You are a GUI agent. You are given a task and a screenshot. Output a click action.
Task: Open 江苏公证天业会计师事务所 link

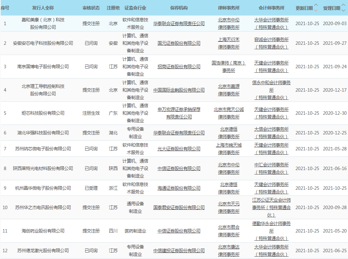click(x=271, y=204)
